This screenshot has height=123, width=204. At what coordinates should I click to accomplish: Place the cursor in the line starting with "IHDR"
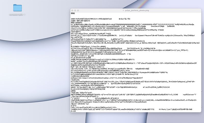pyautogui.click(x=100, y=19)
